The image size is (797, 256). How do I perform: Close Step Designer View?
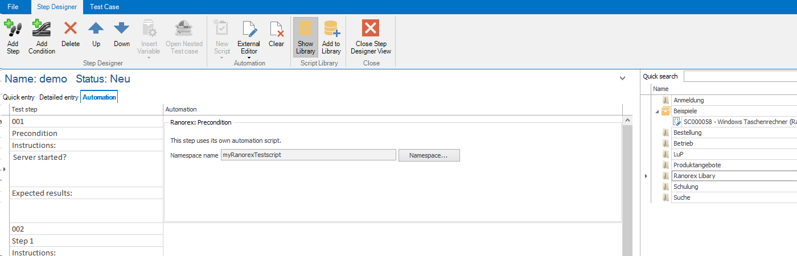pyautogui.click(x=371, y=37)
